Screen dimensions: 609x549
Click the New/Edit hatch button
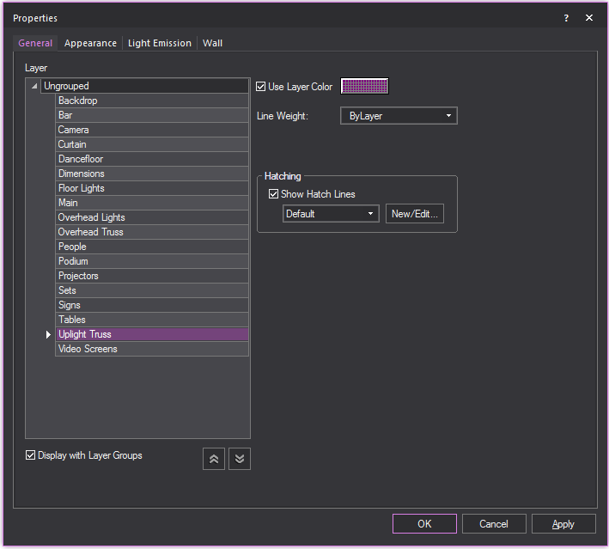[415, 214]
